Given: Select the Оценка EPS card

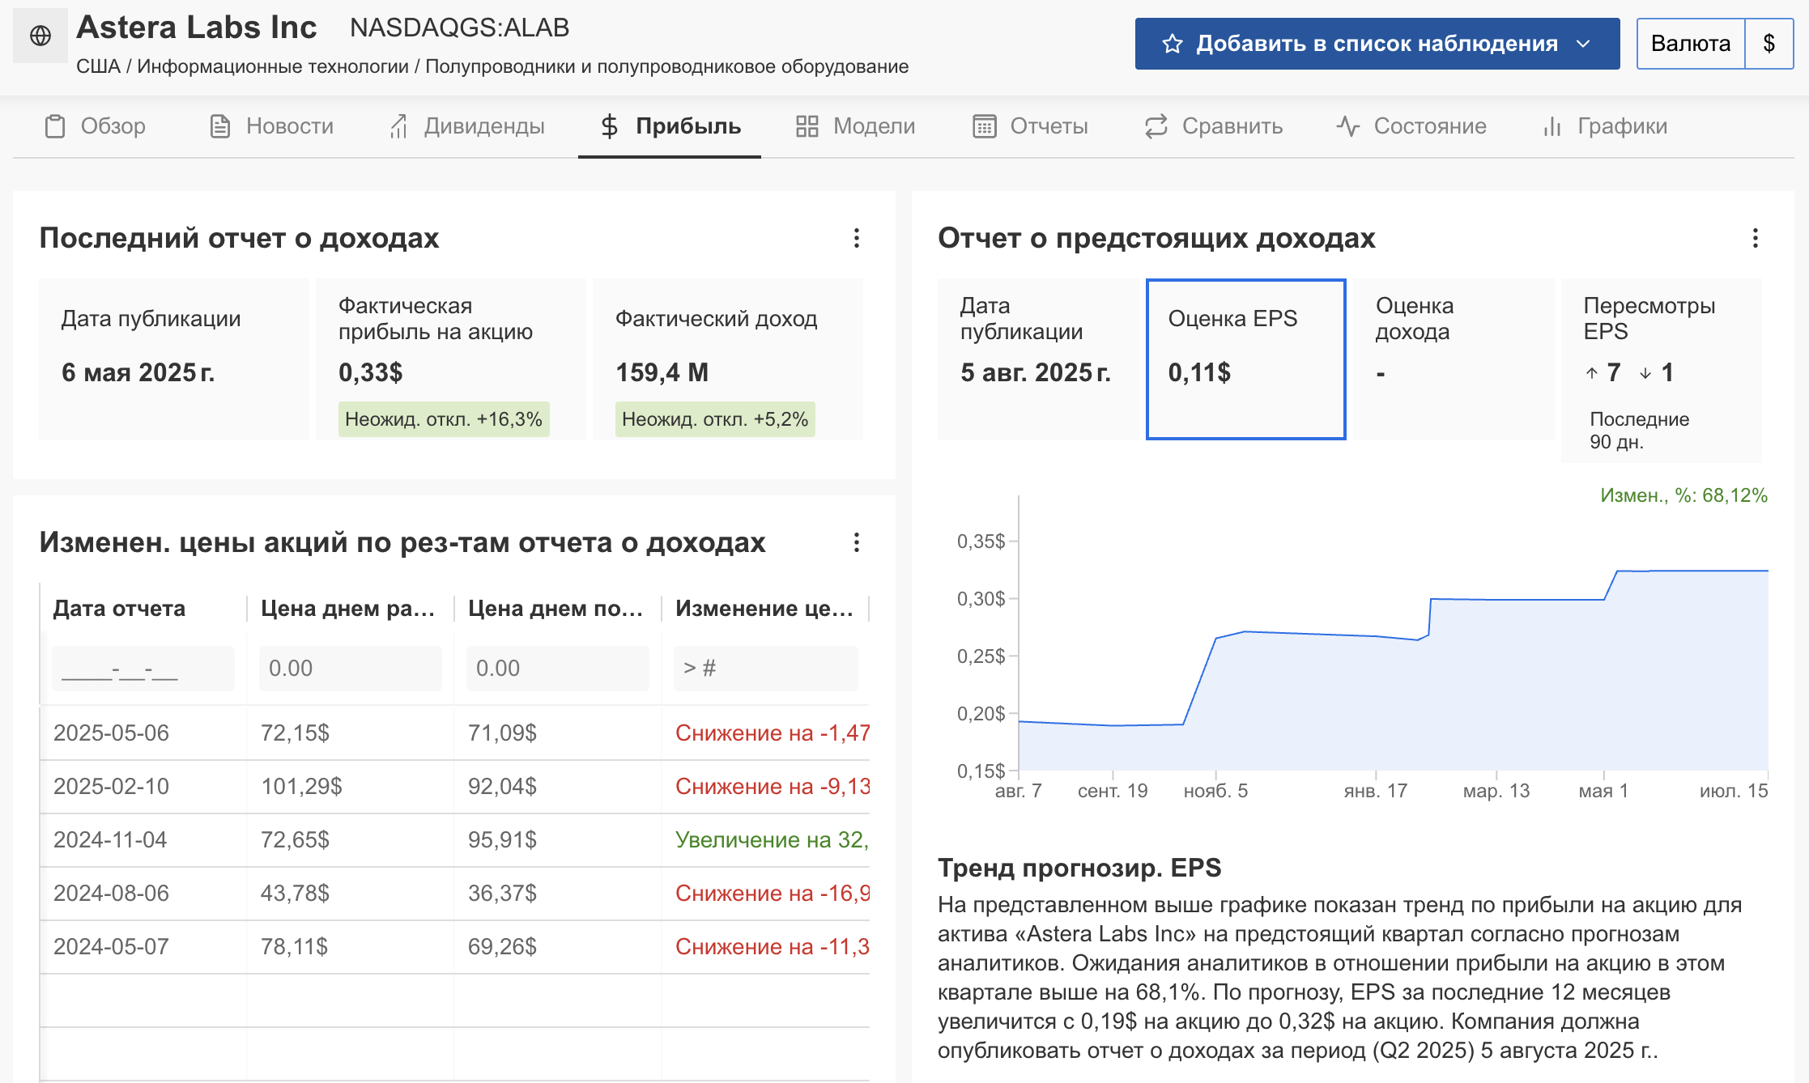Looking at the screenshot, I should point(1246,359).
